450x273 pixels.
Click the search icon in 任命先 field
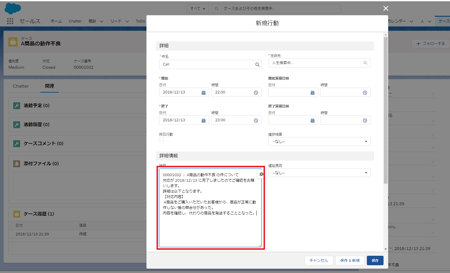pos(365,63)
